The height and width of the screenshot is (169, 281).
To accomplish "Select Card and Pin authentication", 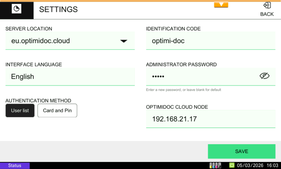I will pyautogui.click(x=57, y=110).
